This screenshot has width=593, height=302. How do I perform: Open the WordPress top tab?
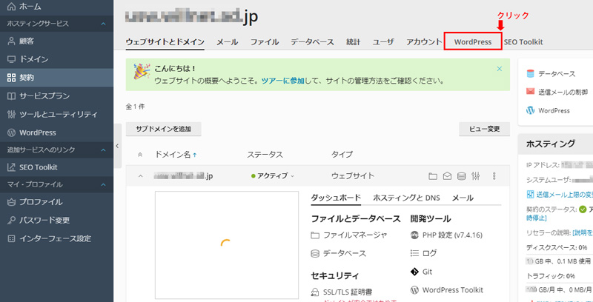click(x=473, y=42)
